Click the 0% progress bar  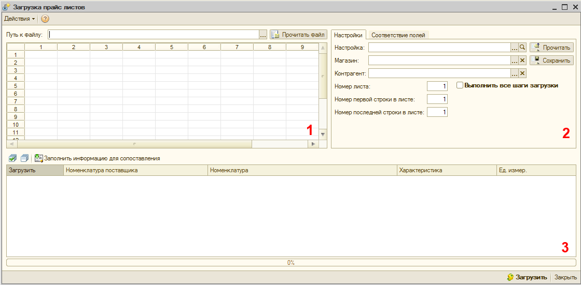tap(290, 263)
